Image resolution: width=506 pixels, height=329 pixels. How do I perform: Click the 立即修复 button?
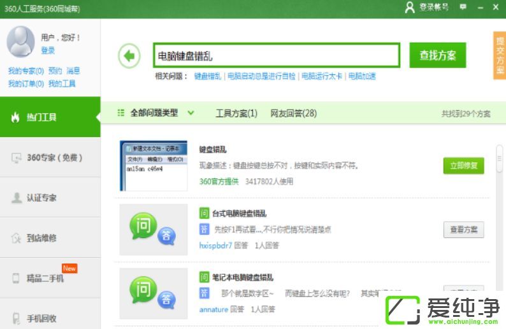coord(464,165)
